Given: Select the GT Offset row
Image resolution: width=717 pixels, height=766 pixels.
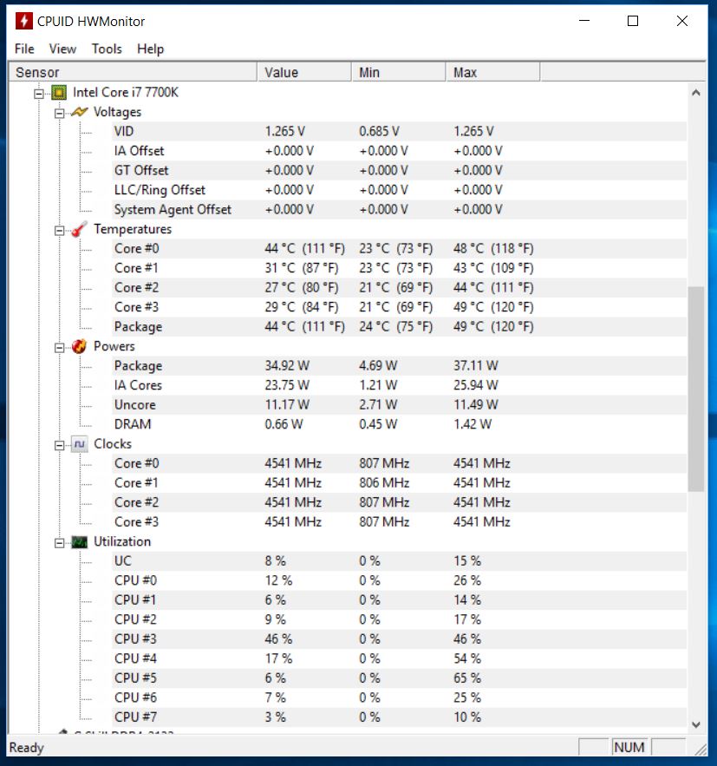Looking at the screenshot, I should 399,171.
